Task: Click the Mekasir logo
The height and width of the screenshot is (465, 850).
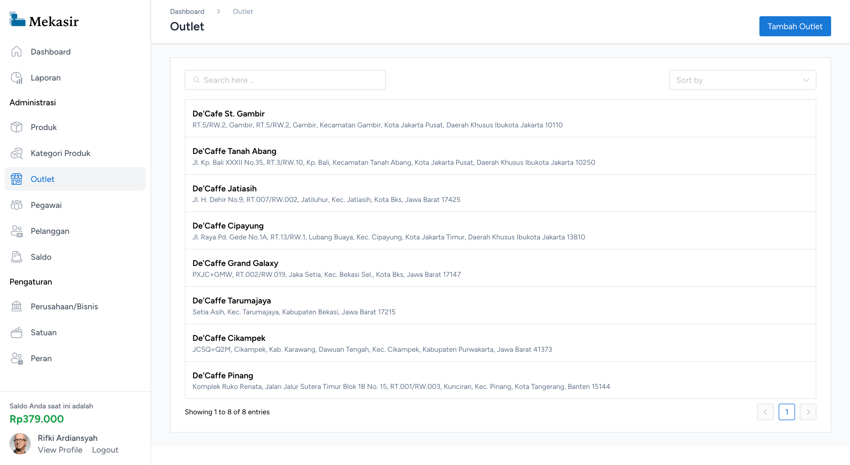Action: 44,21
